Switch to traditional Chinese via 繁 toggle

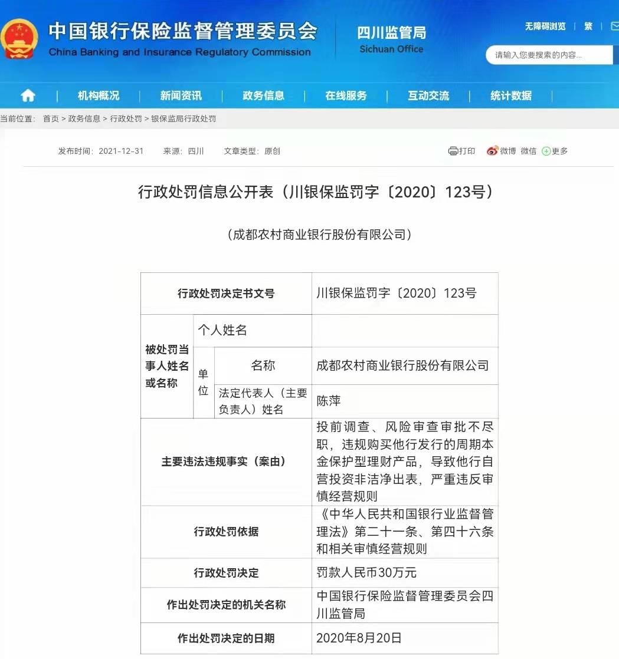point(588,26)
